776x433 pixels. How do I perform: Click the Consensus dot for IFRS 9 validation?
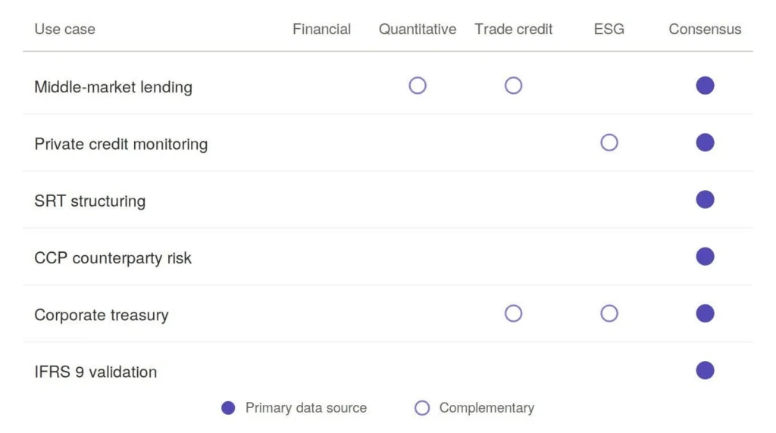point(705,370)
